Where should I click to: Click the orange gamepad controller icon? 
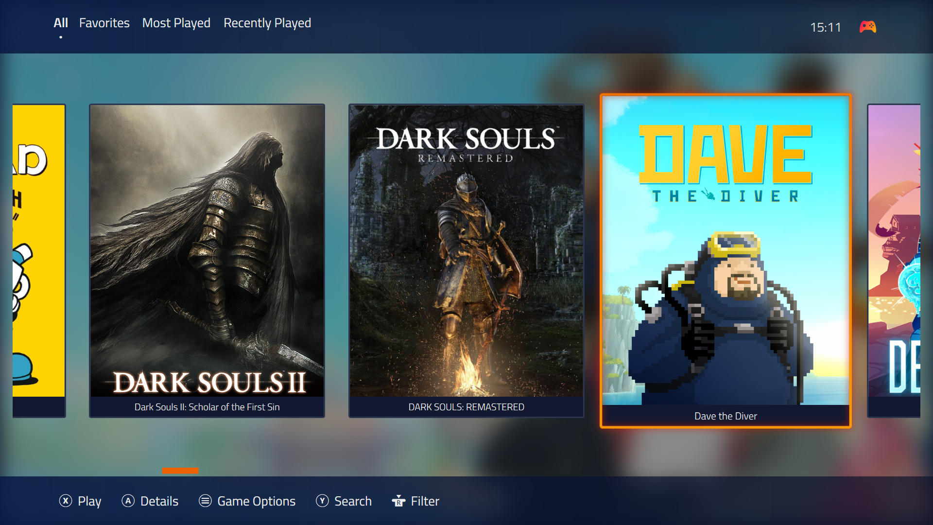click(867, 27)
